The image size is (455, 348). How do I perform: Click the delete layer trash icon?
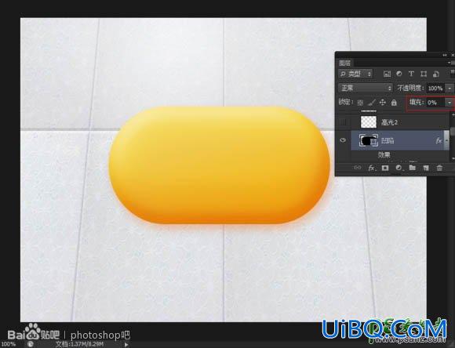(439, 168)
